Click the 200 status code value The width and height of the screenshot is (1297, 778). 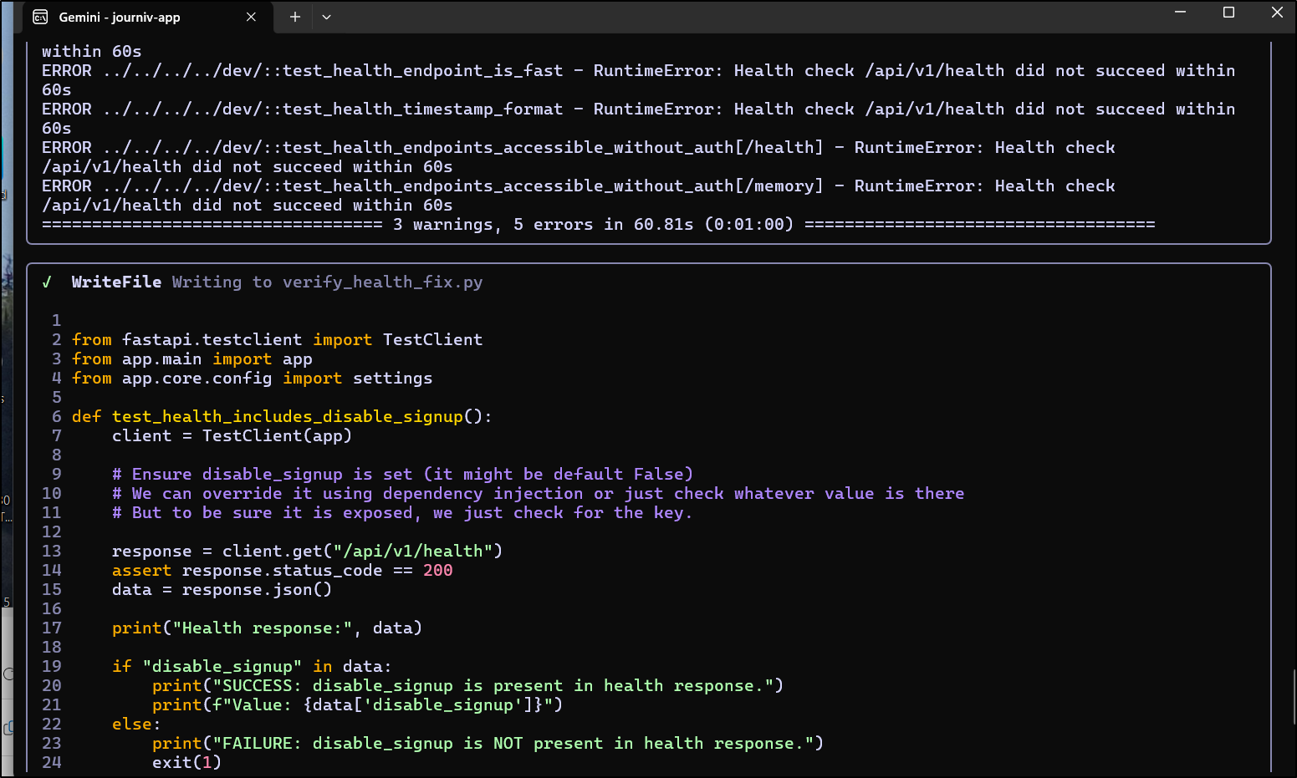(437, 571)
